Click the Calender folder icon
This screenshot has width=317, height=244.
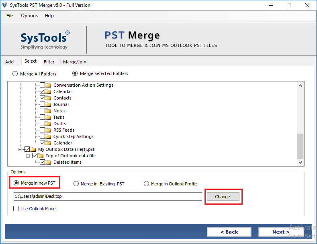pyautogui.click(x=48, y=143)
